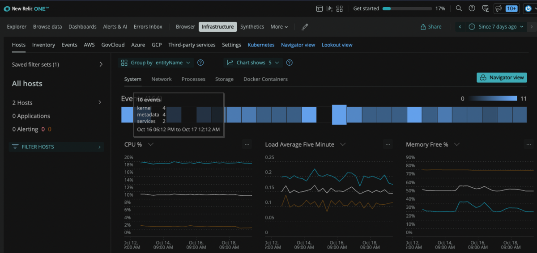The height and width of the screenshot is (253, 537).
Task: Open the apps grid icon in the header
Action: point(340,8)
